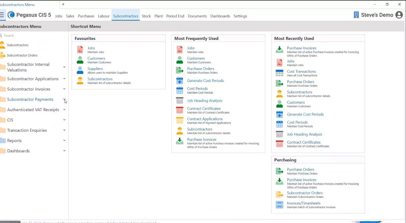
Task: Click the Job Heading Analysis icon in Most Frequently Used
Action: coord(180,101)
